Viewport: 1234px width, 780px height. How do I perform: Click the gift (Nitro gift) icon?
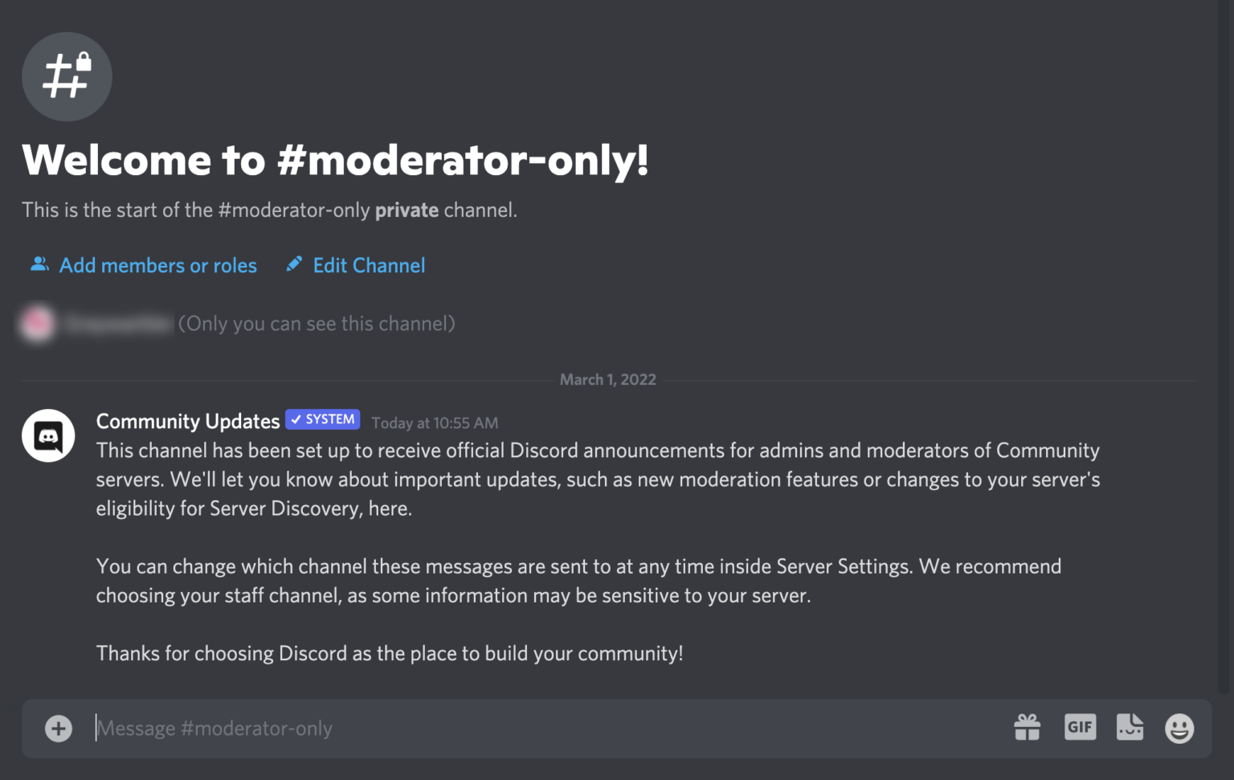(1028, 727)
